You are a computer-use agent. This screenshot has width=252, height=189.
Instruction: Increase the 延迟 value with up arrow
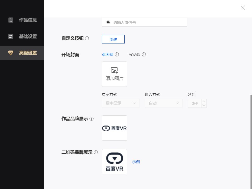pos(204,101)
